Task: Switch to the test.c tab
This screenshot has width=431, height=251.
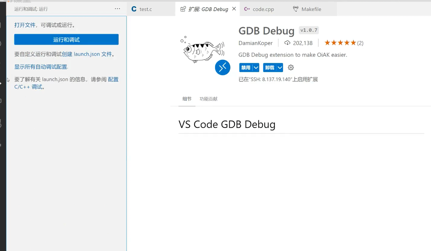Action: click(151, 9)
